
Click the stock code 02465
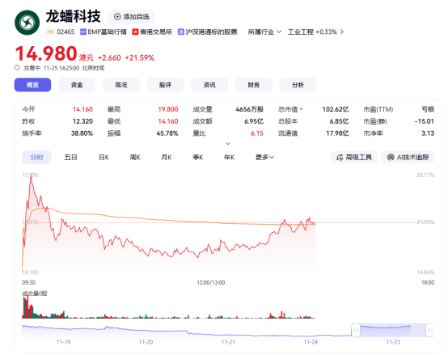pos(66,32)
